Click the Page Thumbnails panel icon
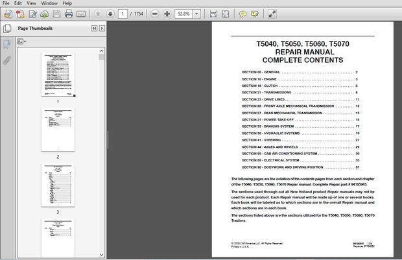402x260 pixels. [x=7, y=29]
